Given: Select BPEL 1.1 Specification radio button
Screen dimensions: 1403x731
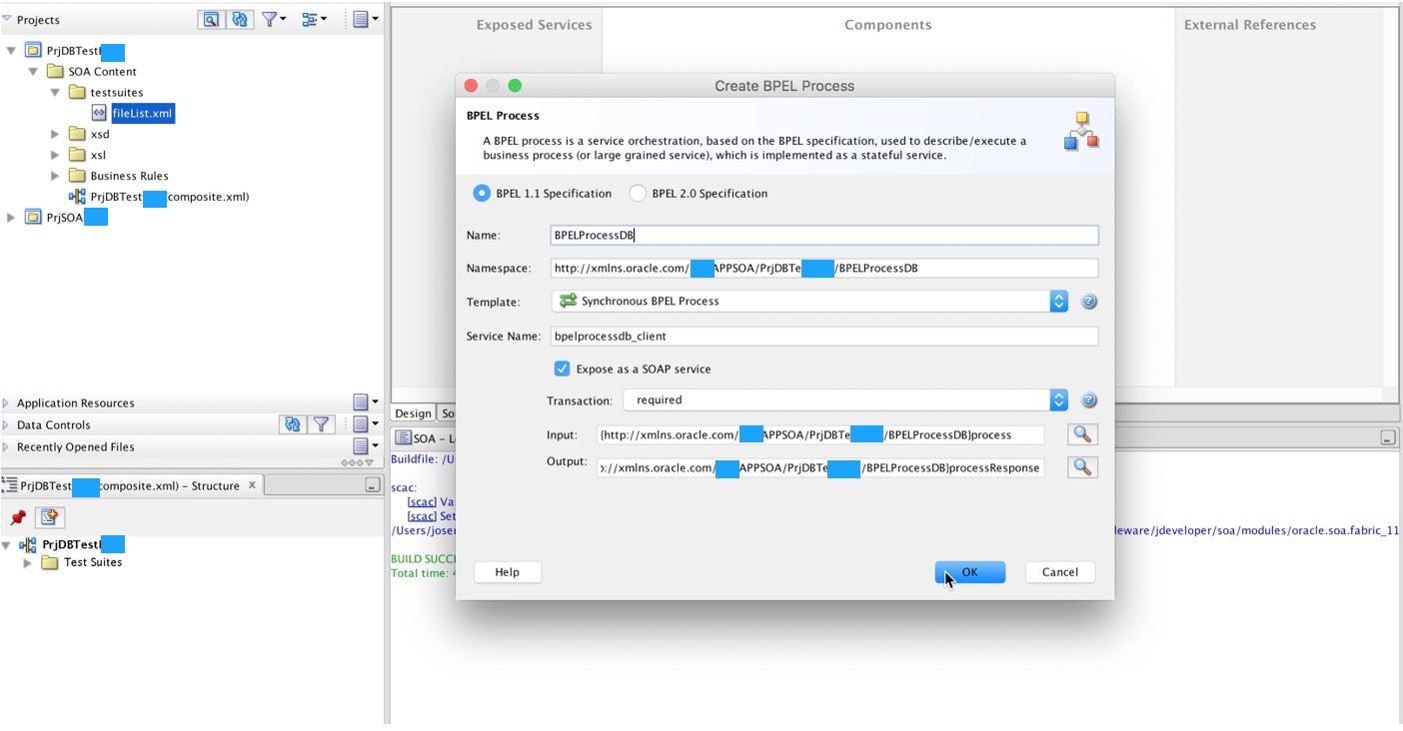Looking at the screenshot, I should (x=482, y=194).
